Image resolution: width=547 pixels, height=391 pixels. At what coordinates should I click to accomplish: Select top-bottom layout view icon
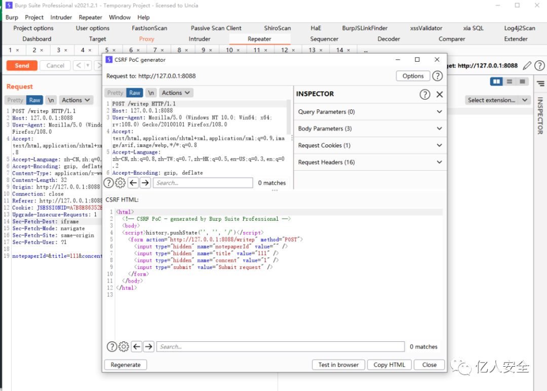[510, 82]
